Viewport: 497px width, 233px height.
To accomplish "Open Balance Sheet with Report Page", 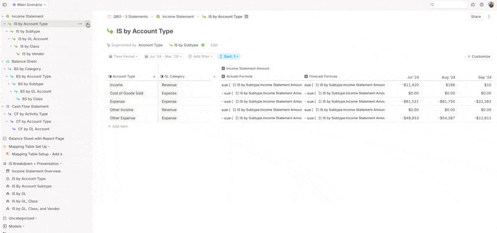I will [x=36, y=139].
